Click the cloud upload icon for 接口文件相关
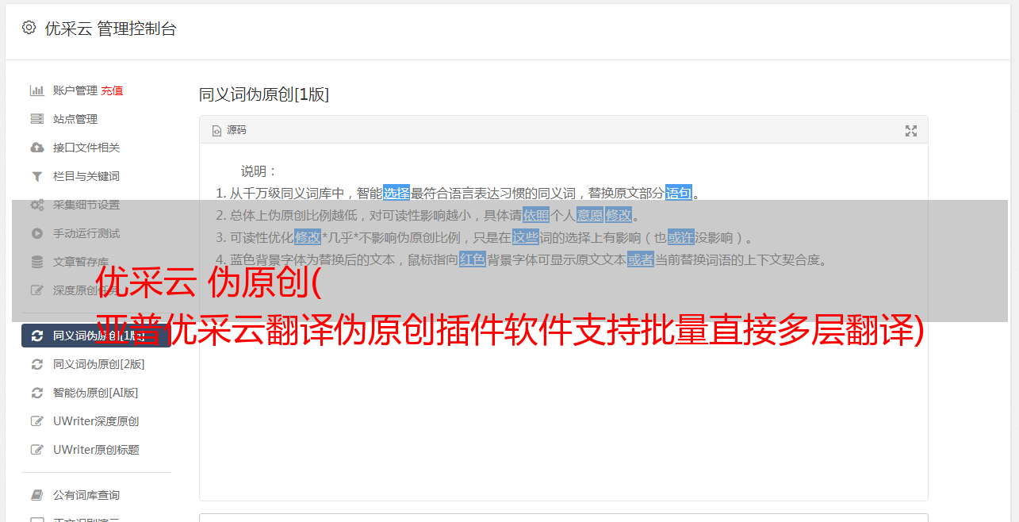 click(x=36, y=148)
